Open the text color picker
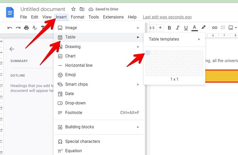The image size is (238, 155). (x=194, y=28)
